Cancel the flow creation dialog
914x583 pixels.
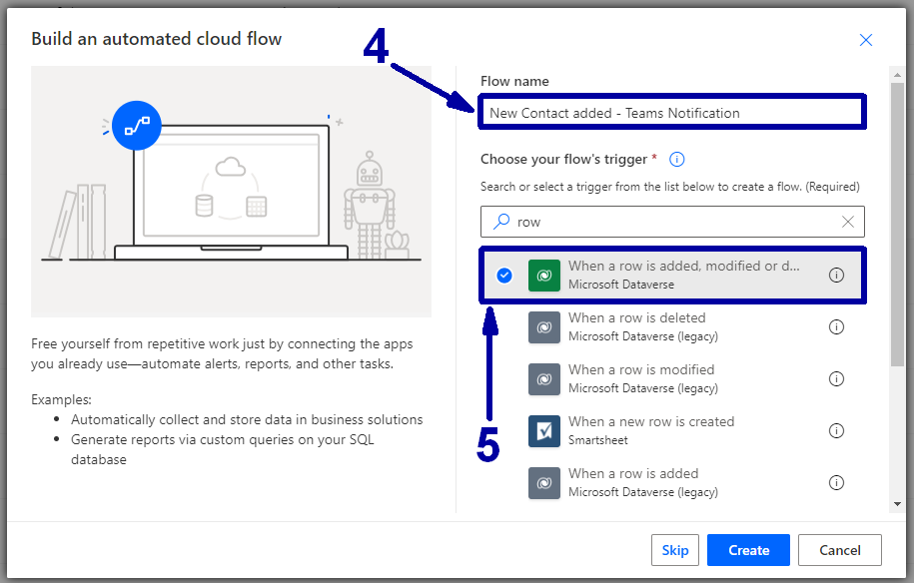(x=839, y=550)
